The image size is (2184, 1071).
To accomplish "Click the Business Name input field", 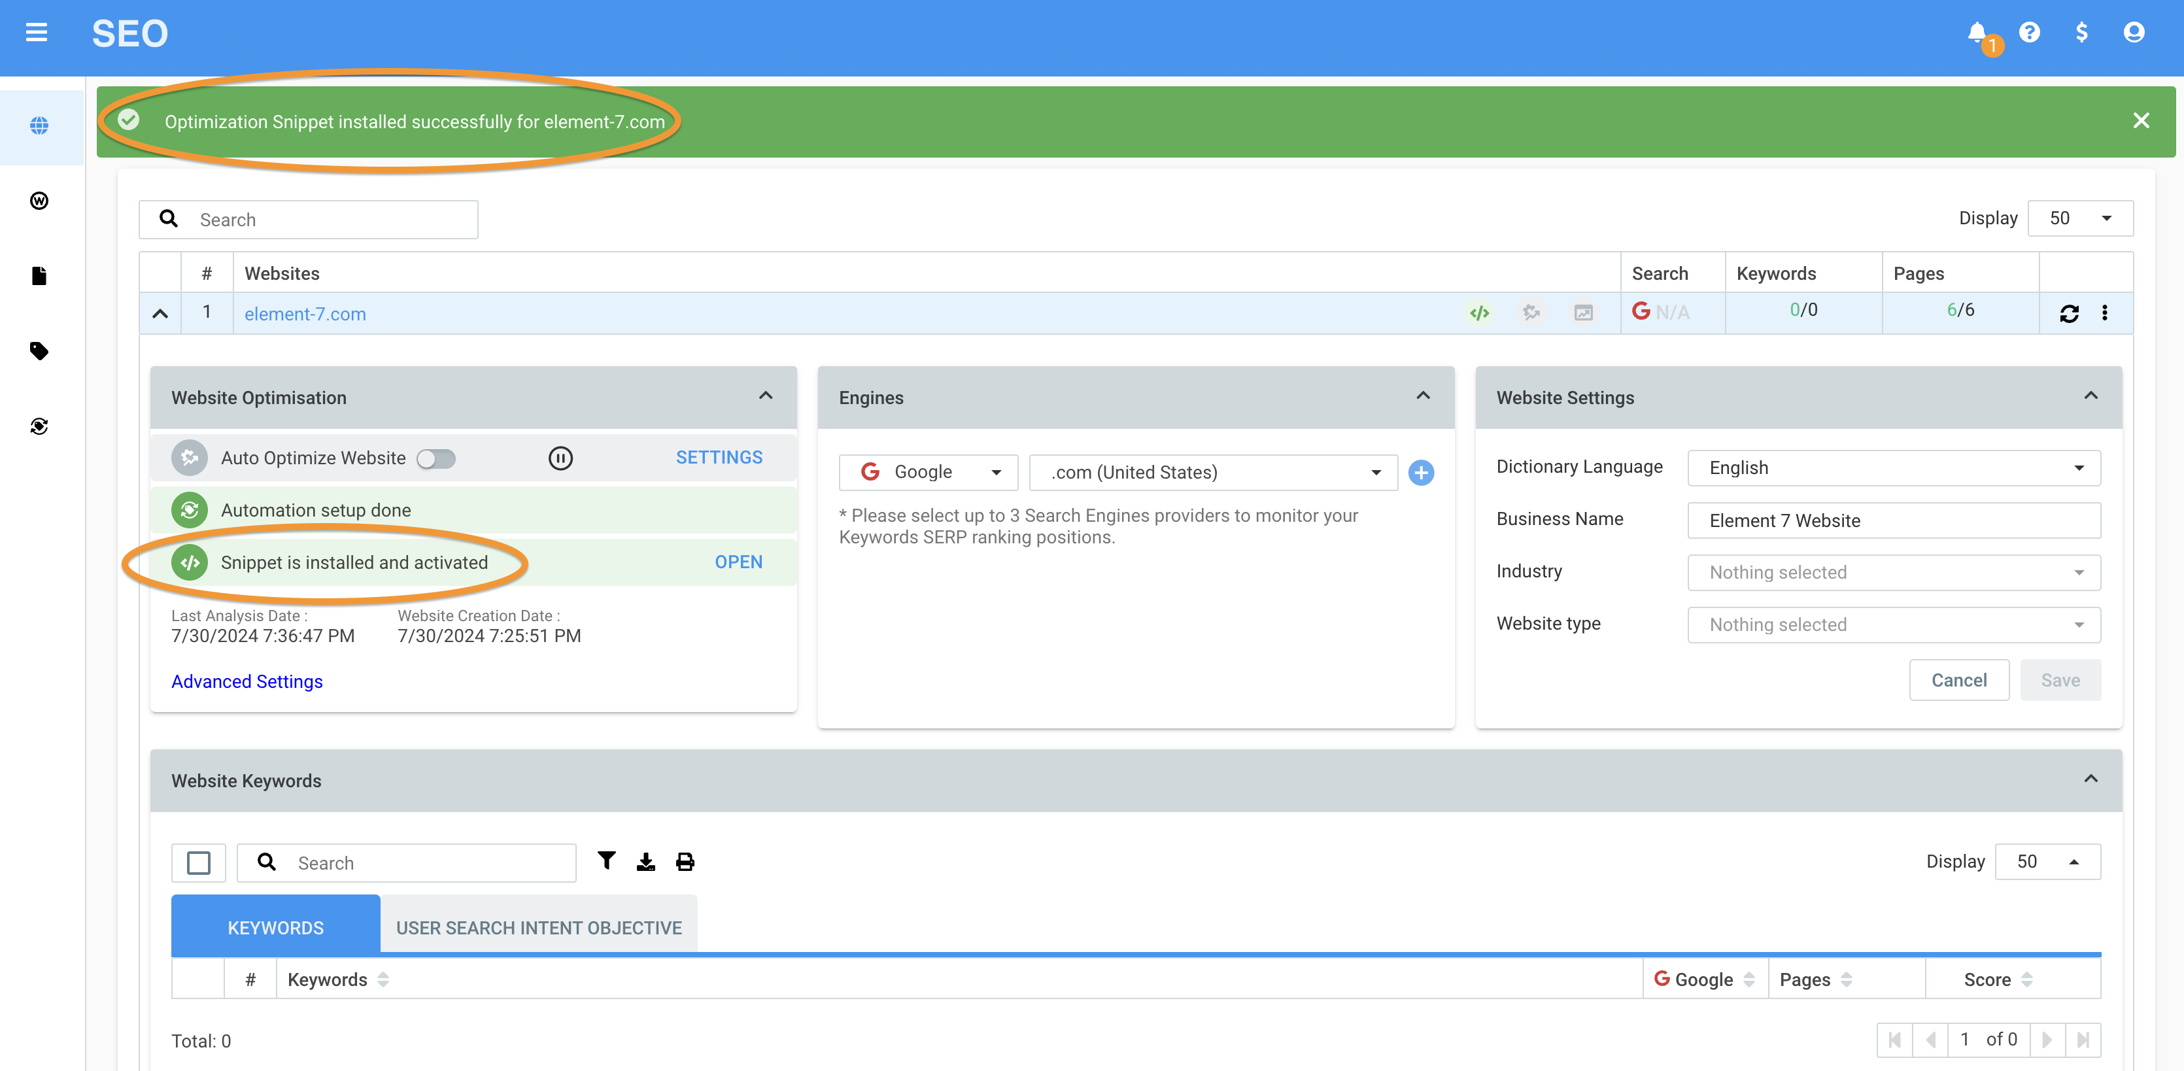I will 1893,520.
